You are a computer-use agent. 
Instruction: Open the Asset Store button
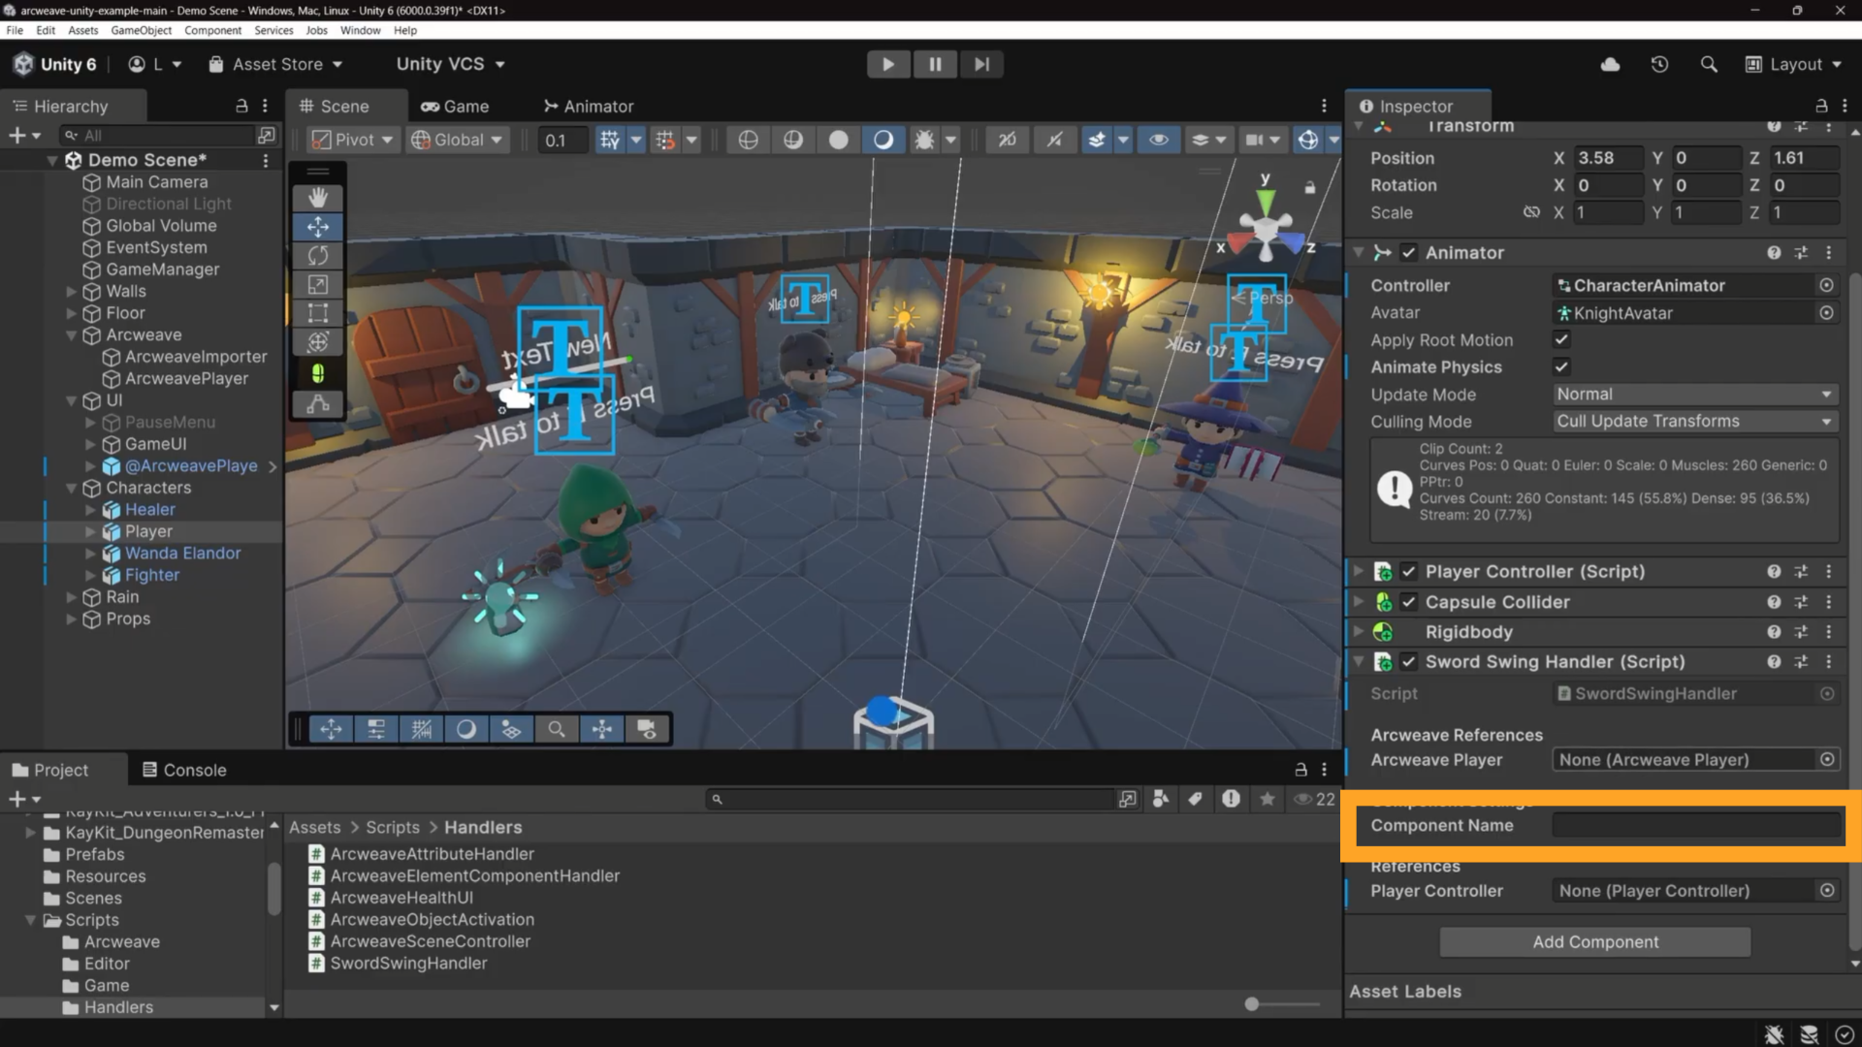tap(276, 64)
